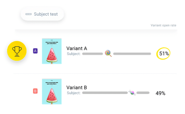
Task: Click the candy emoji in Variant B subject
Action: click(x=132, y=93)
